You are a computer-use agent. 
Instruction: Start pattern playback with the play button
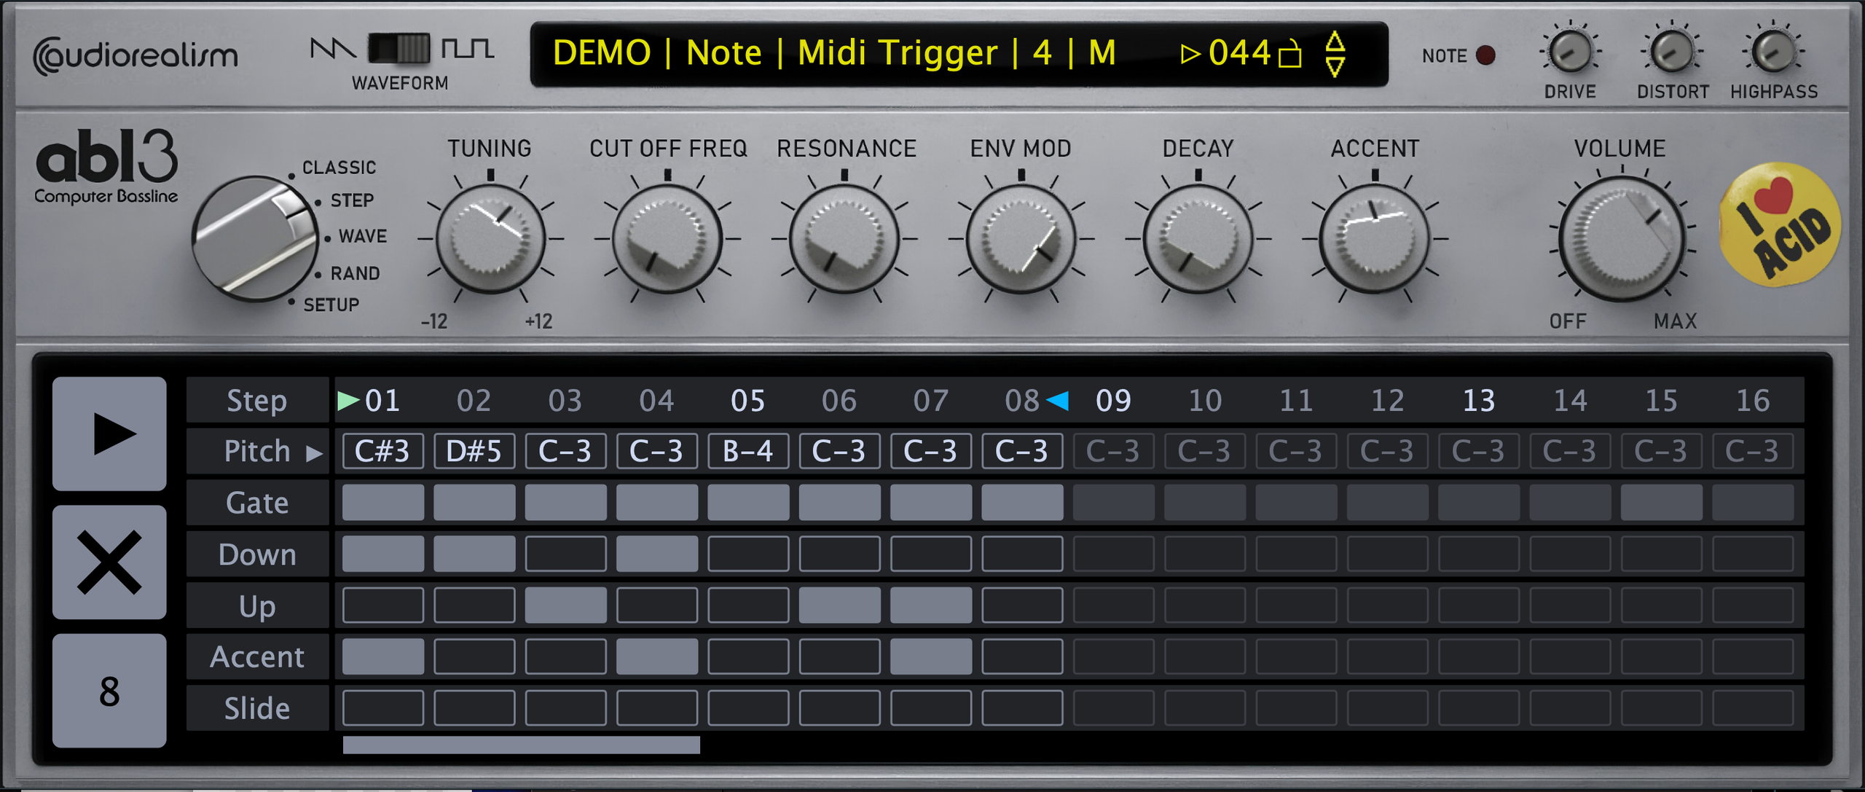coord(109,434)
